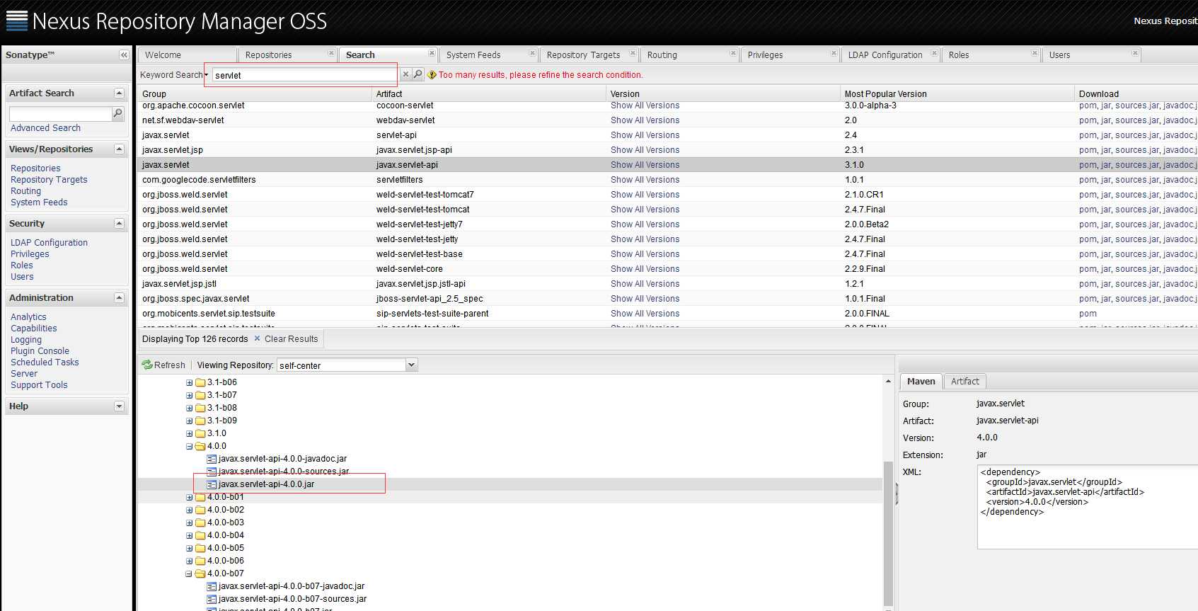Expand the 4.0.0-b05 folder
Screen dimensions: 1198x611
(x=189, y=548)
